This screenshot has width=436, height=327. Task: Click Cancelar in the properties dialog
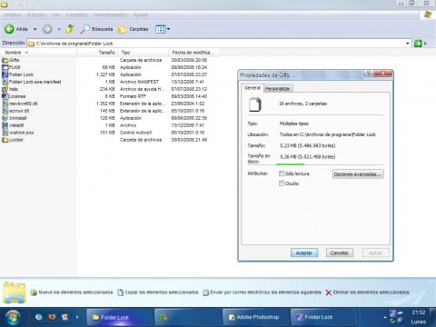tap(340, 253)
